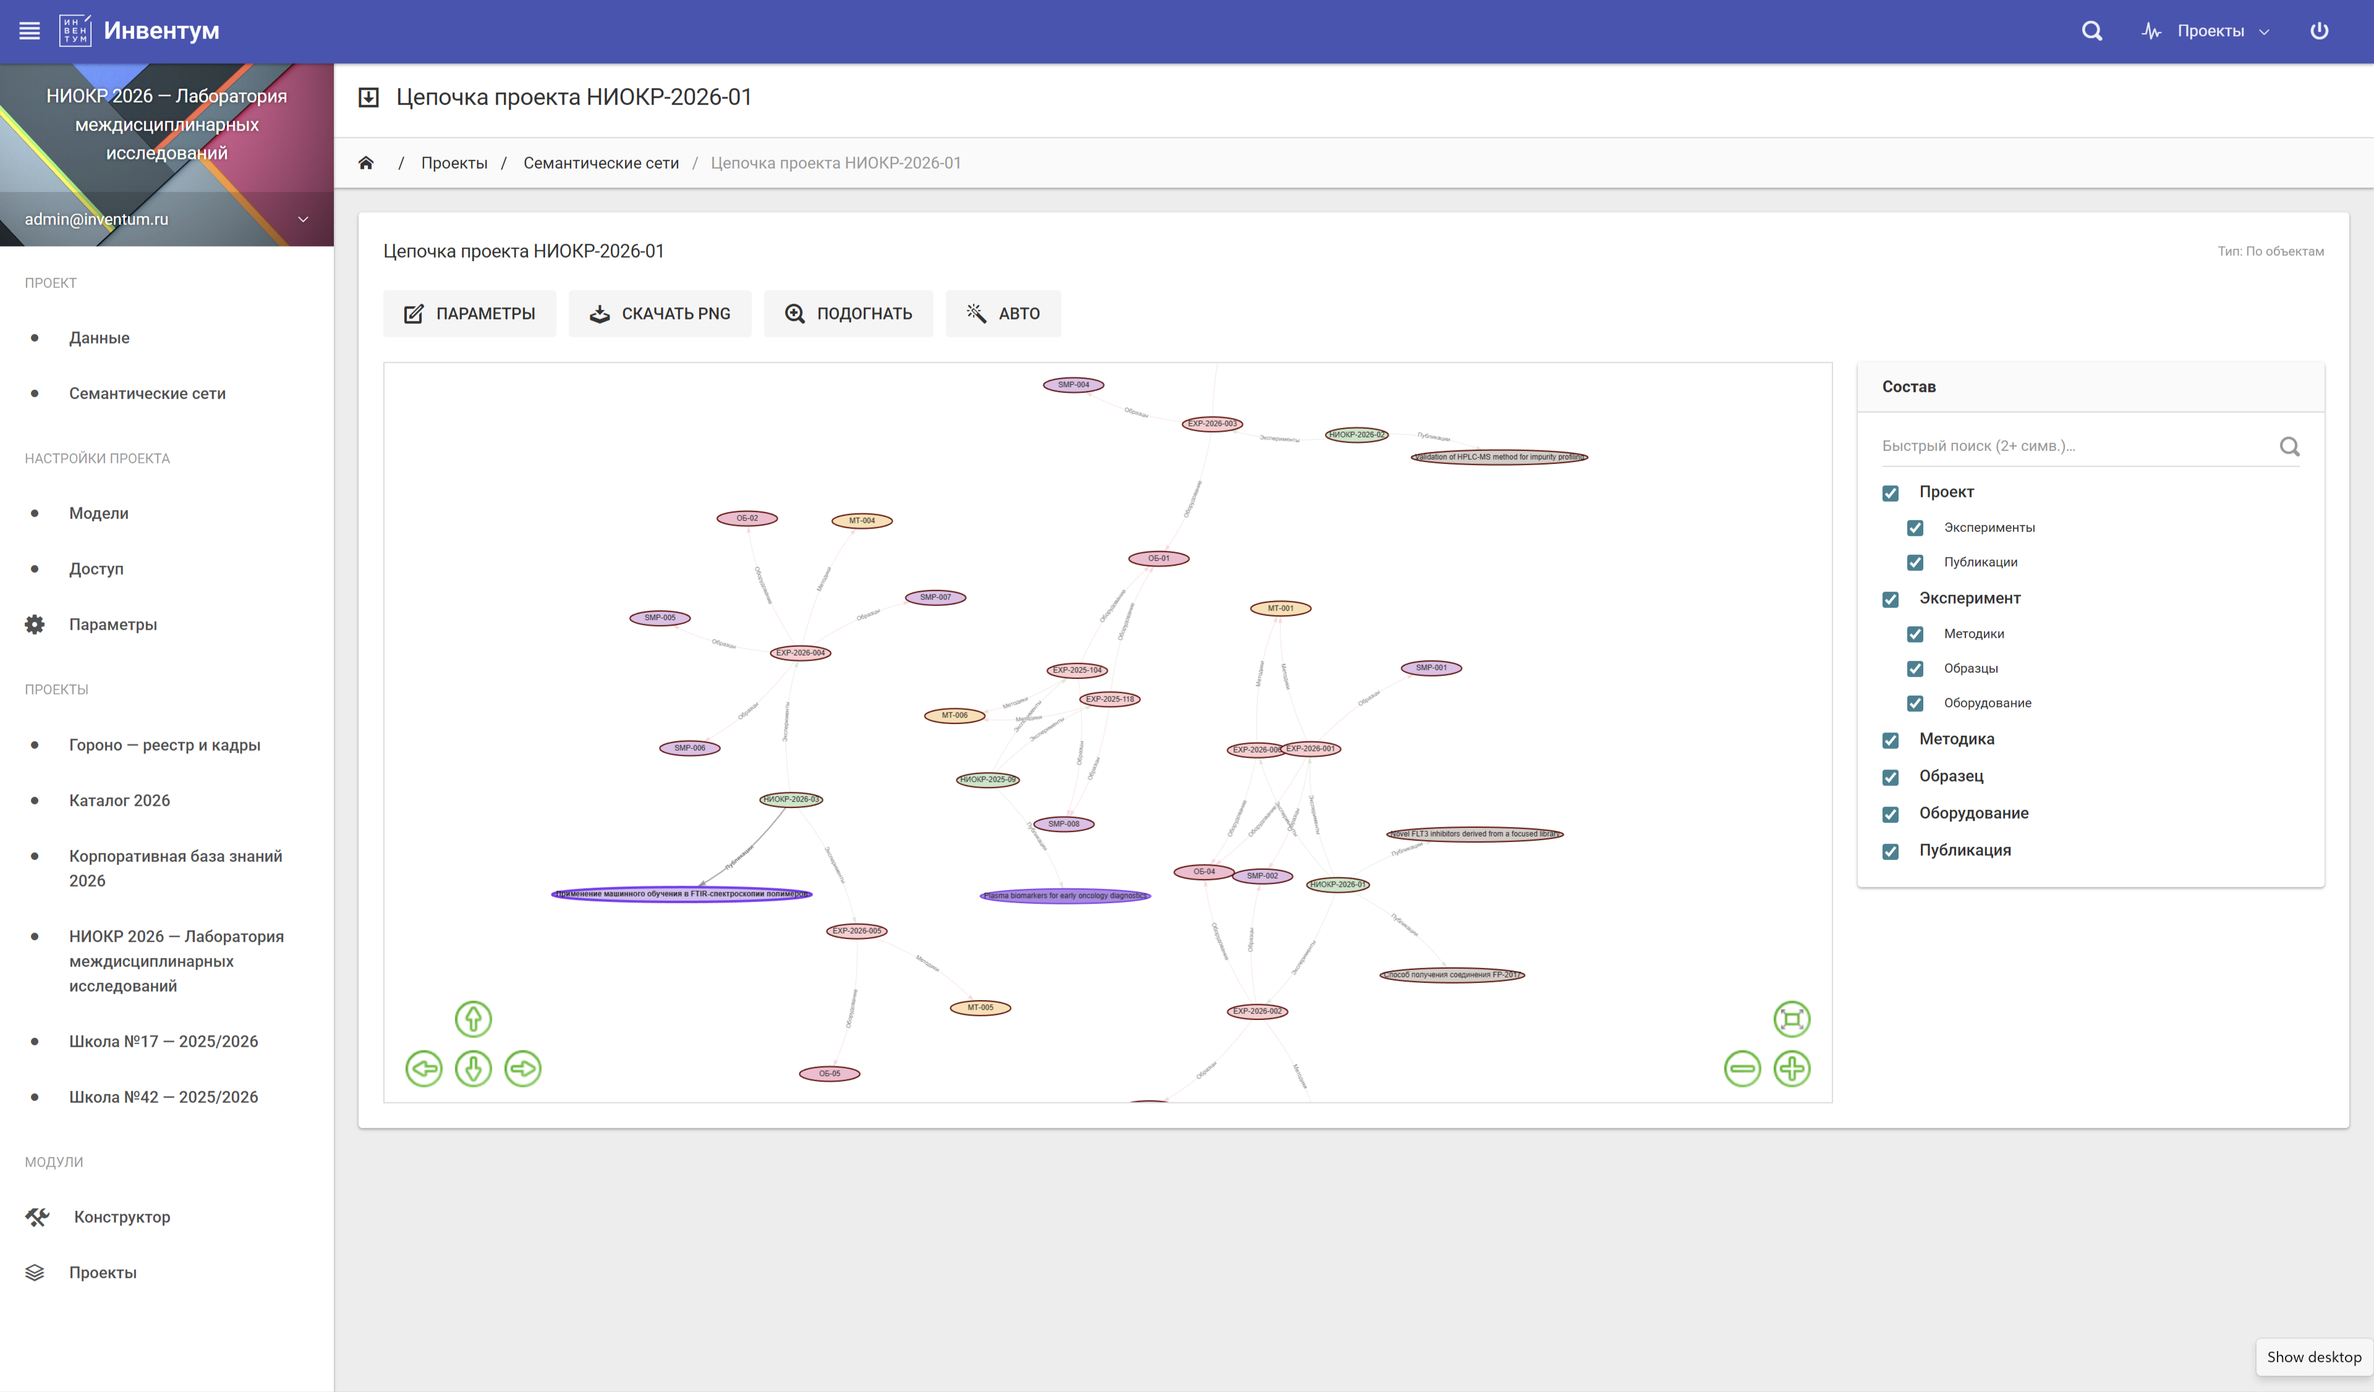Open Гороно — реестр и кадры project
Screen dimensions: 2374x1392
pos(165,745)
